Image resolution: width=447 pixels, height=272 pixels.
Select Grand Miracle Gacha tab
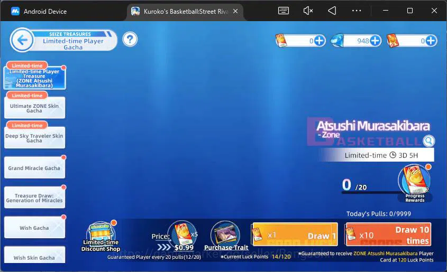[x=34, y=168]
